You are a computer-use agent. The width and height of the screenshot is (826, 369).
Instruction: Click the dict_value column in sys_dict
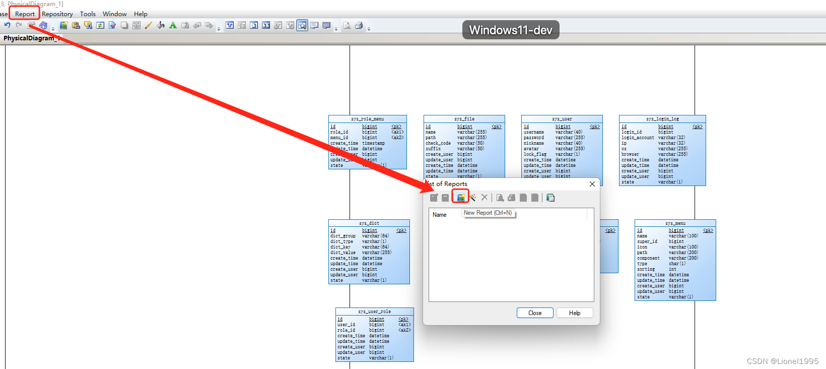(343, 253)
